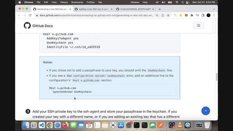This screenshot has width=233, height=131.
Task: Click the docs.github.com address bar
Action: [96, 15]
